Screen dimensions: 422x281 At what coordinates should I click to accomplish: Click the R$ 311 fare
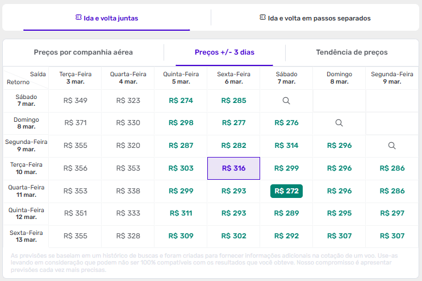pos(181,213)
